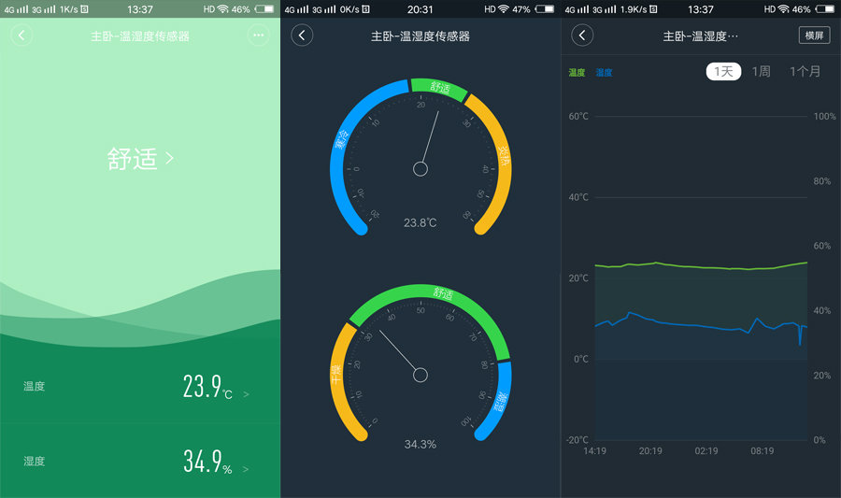841x498 pixels.
Task: Tap the 13:37 clock on green screen status bar
Action: (x=140, y=9)
